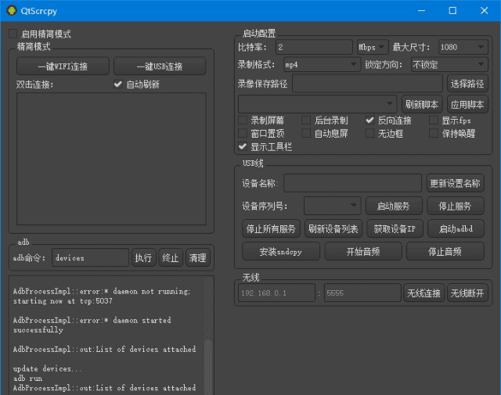Screen dimensions: 501x395
Task: Focus the wireless port 5555 field
Action: [362, 293]
